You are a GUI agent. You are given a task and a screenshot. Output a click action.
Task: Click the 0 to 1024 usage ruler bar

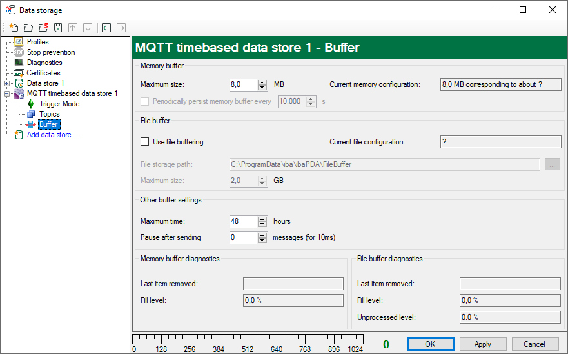coord(248,344)
